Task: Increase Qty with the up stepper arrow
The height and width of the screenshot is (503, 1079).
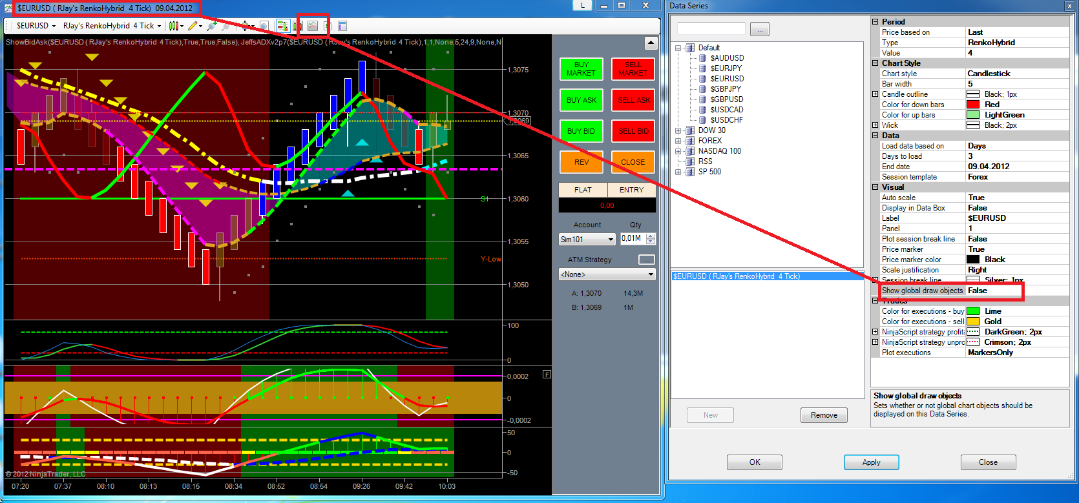Action: [651, 236]
